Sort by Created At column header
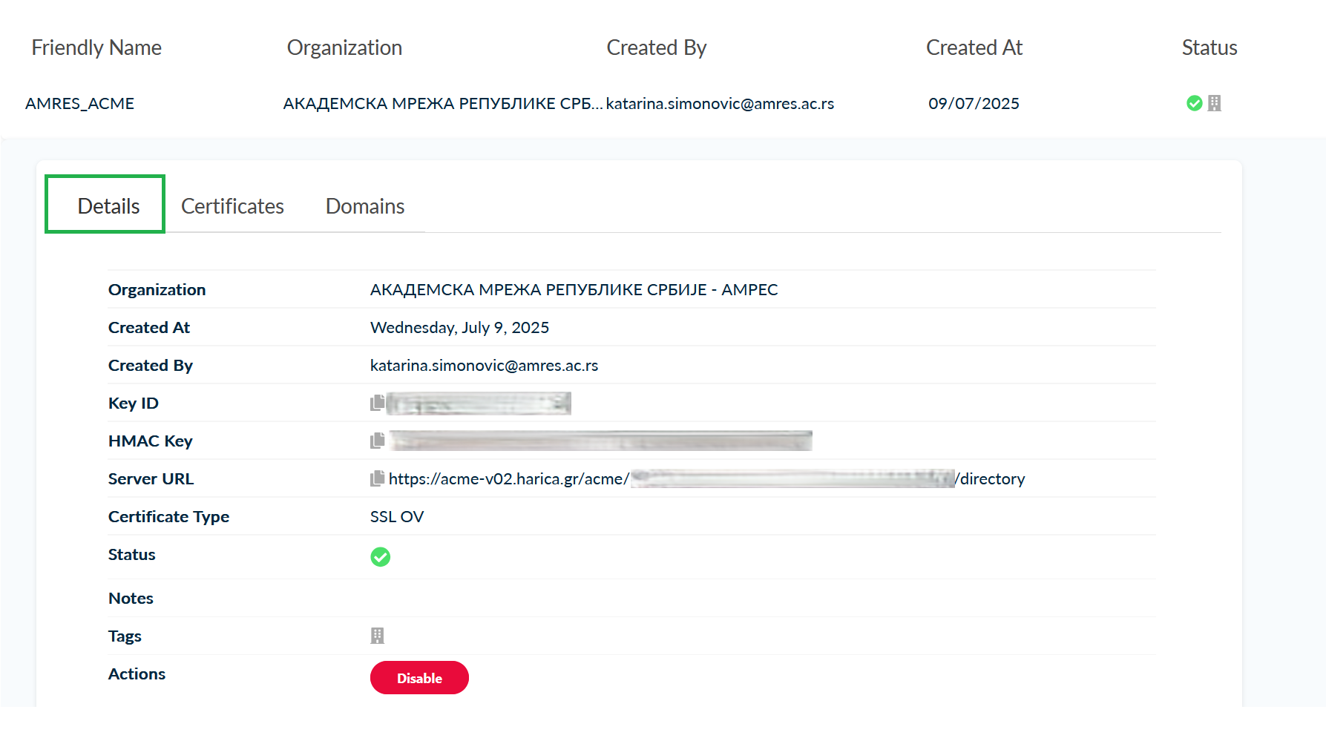Viewport: 1326px width, 741px height. pos(974,47)
